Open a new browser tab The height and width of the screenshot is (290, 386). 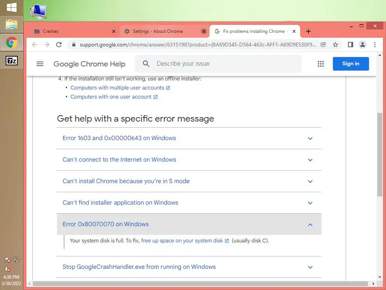pos(308,31)
